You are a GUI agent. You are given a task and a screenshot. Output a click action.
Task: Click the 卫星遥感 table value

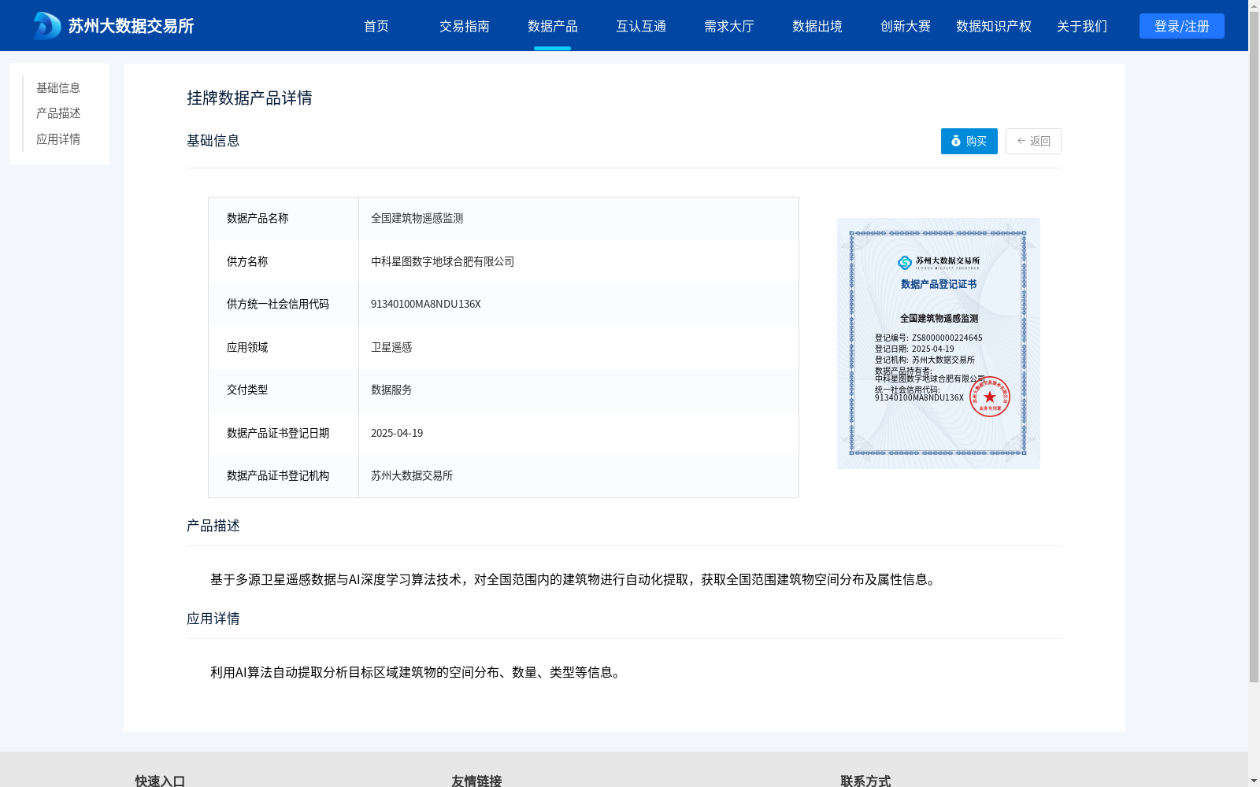[x=391, y=347]
